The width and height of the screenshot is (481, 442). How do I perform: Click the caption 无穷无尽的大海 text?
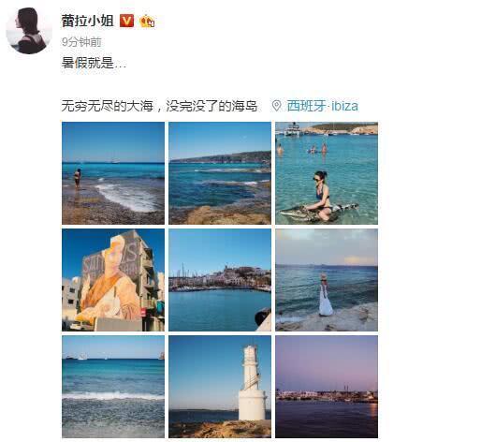(107, 106)
